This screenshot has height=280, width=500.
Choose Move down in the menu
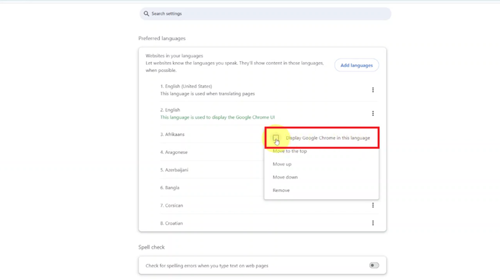pyautogui.click(x=285, y=177)
